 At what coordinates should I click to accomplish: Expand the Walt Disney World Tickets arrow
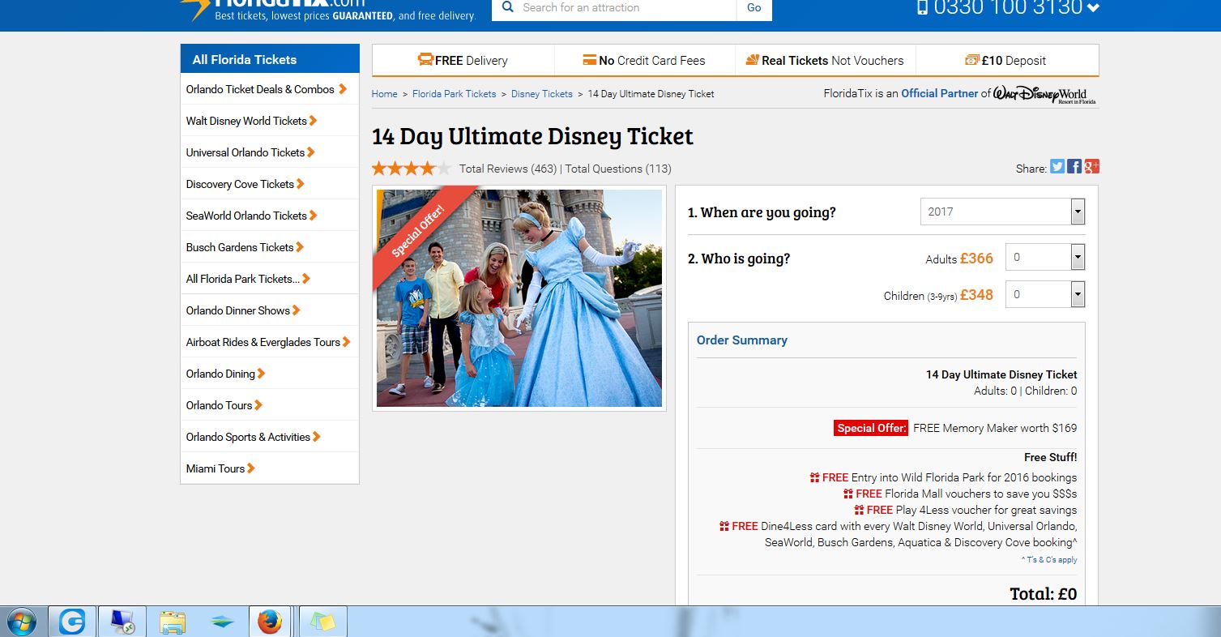pos(313,121)
